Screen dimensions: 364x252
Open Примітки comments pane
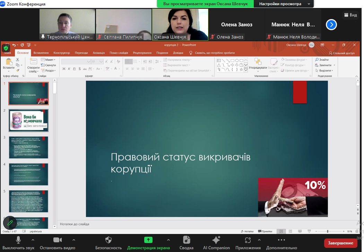click(265, 231)
